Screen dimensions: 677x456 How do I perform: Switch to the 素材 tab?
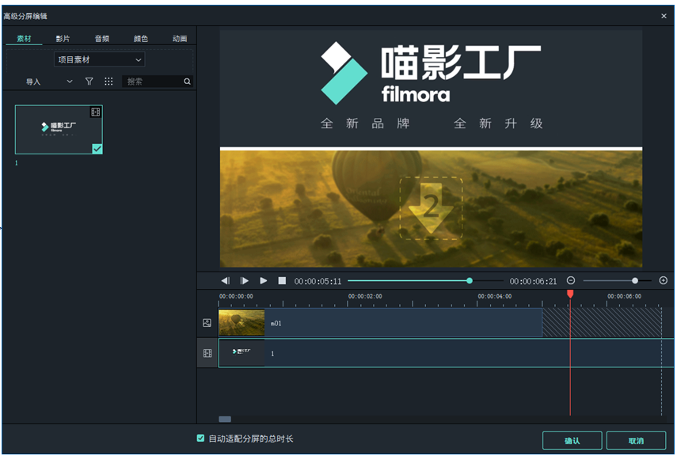pyautogui.click(x=25, y=39)
